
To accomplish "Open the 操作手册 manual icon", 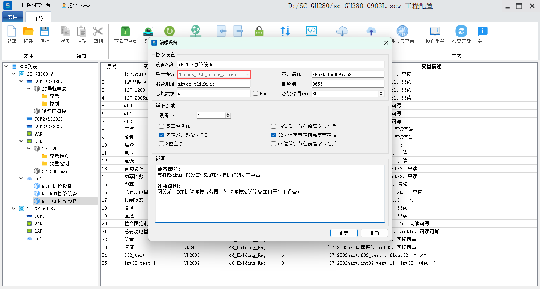I will pos(435,32).
